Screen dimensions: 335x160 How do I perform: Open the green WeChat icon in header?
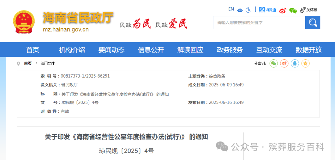(293, 10)
